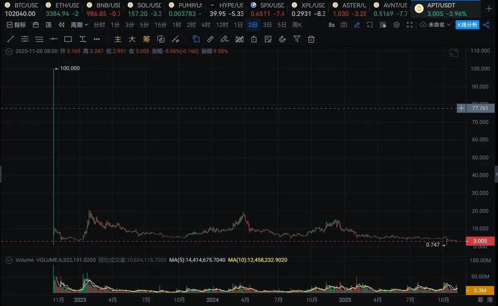This screenshot has height=306, width=498.
Task: Click the rewind double-arrow icon
Action: coord(61,25)
